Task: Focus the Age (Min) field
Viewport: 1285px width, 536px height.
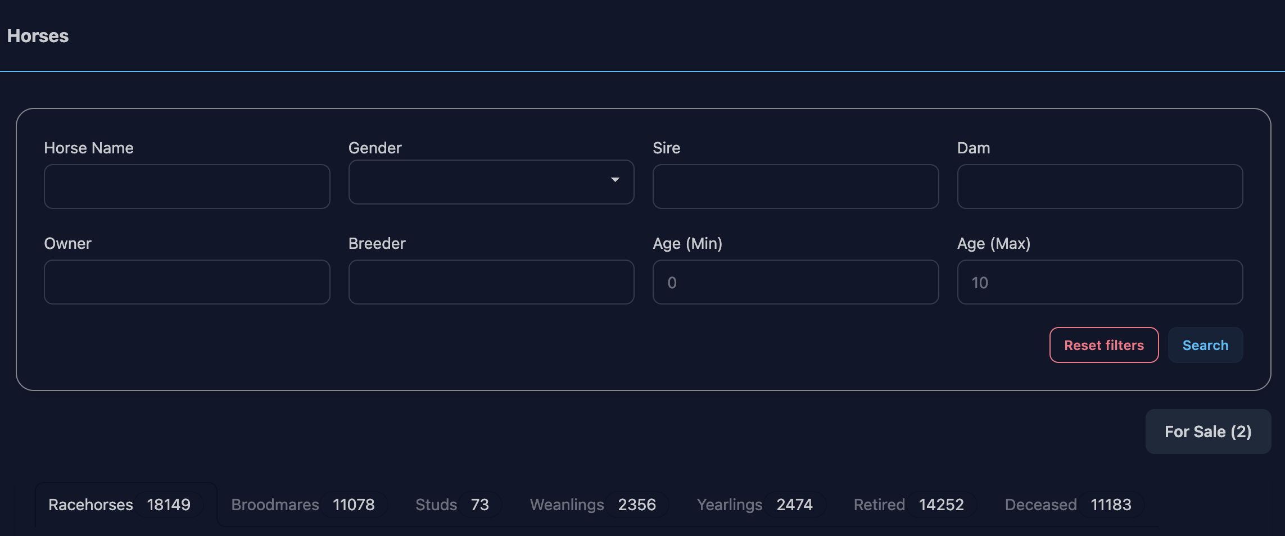Action: (795, 282)
